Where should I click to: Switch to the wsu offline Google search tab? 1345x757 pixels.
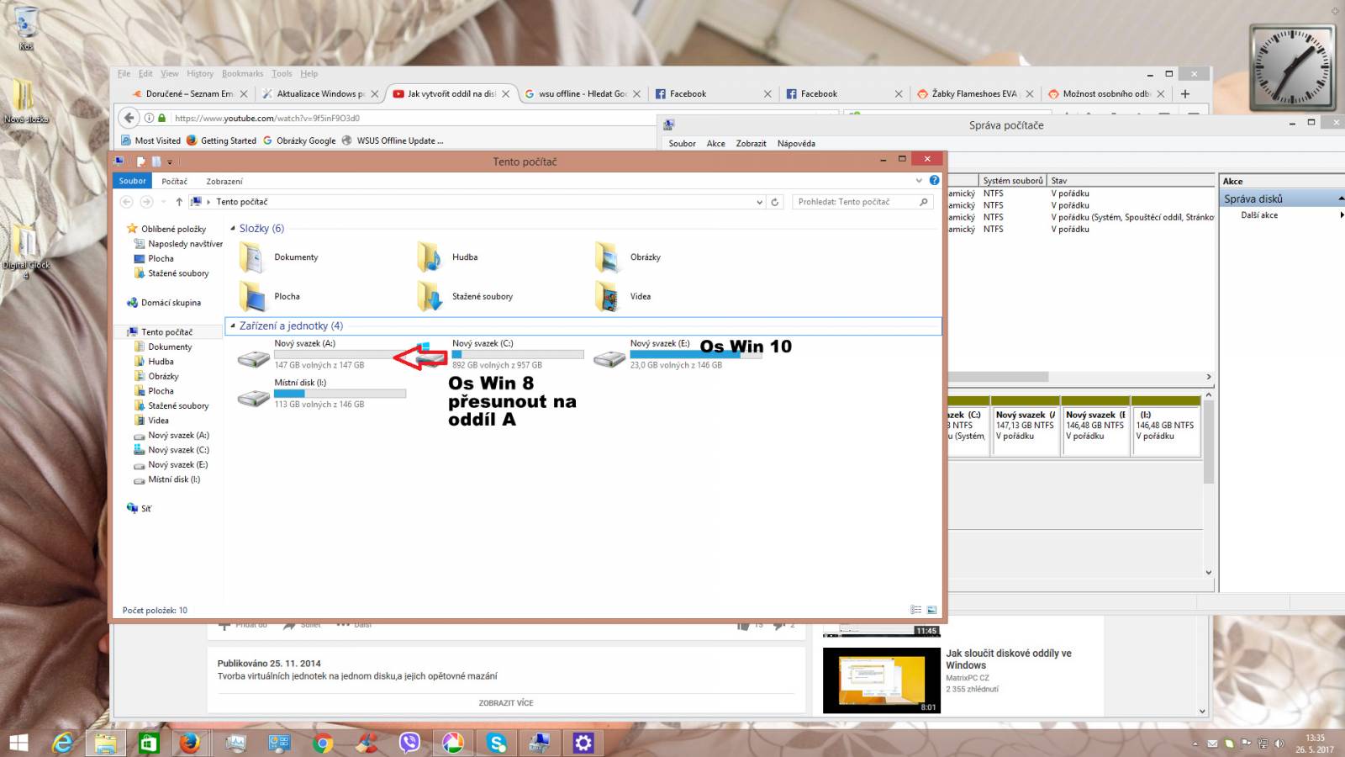582,94
